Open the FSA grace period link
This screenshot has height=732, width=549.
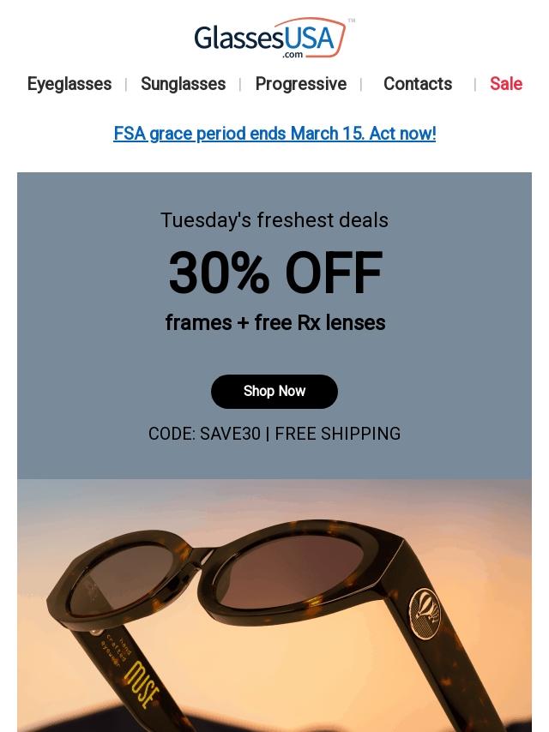point(274,134)
